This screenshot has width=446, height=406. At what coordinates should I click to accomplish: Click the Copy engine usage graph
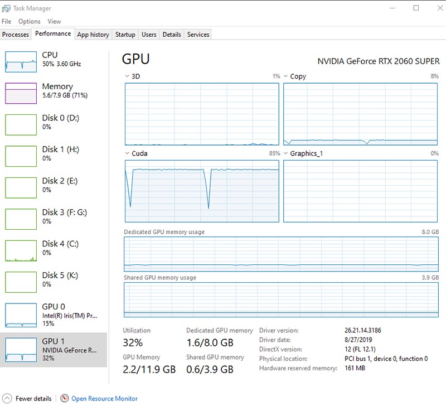pos(360,114)
